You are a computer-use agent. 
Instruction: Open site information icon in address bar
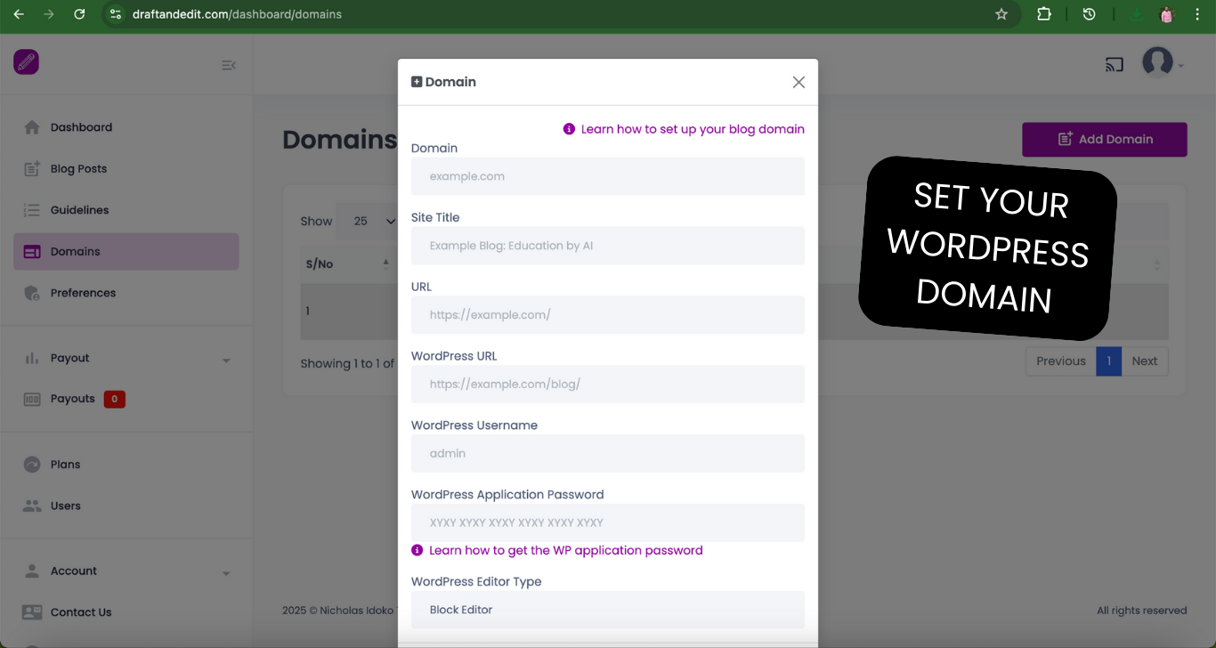click(x=115, y=14)
